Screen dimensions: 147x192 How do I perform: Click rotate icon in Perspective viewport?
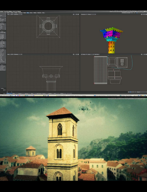pyautogui.click(x=143, y=14)
